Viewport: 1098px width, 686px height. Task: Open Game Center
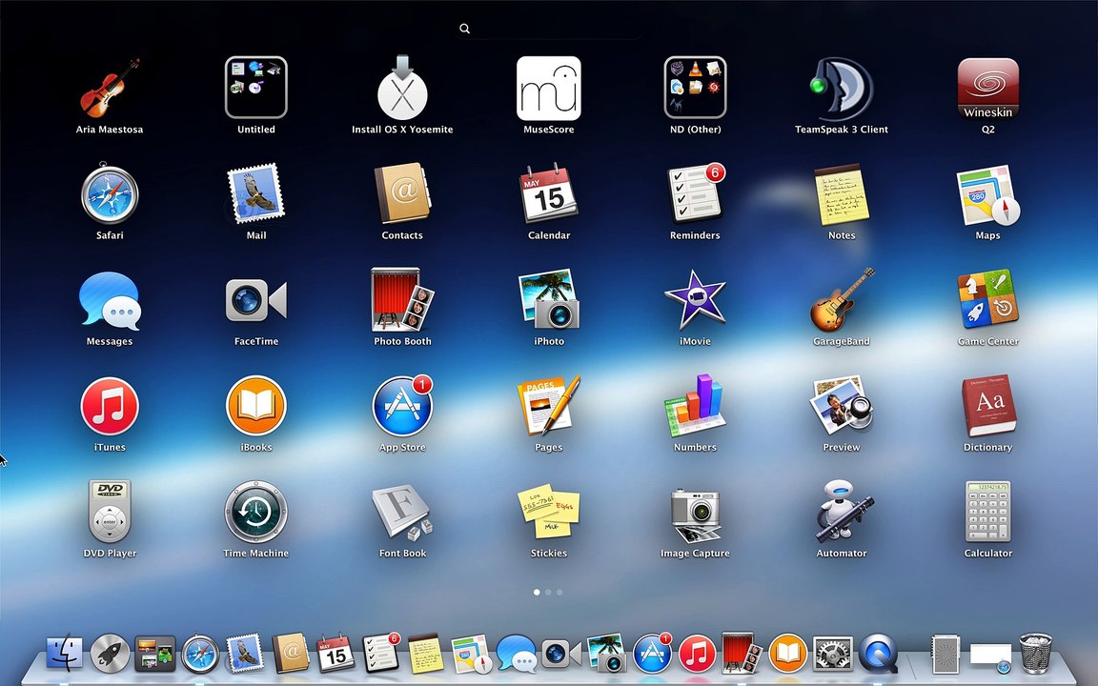pos(988,299)
